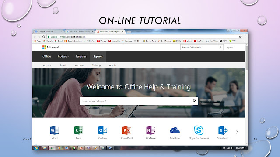Open a new browser tab
The image size is (280, 157).
pos(129,32)
